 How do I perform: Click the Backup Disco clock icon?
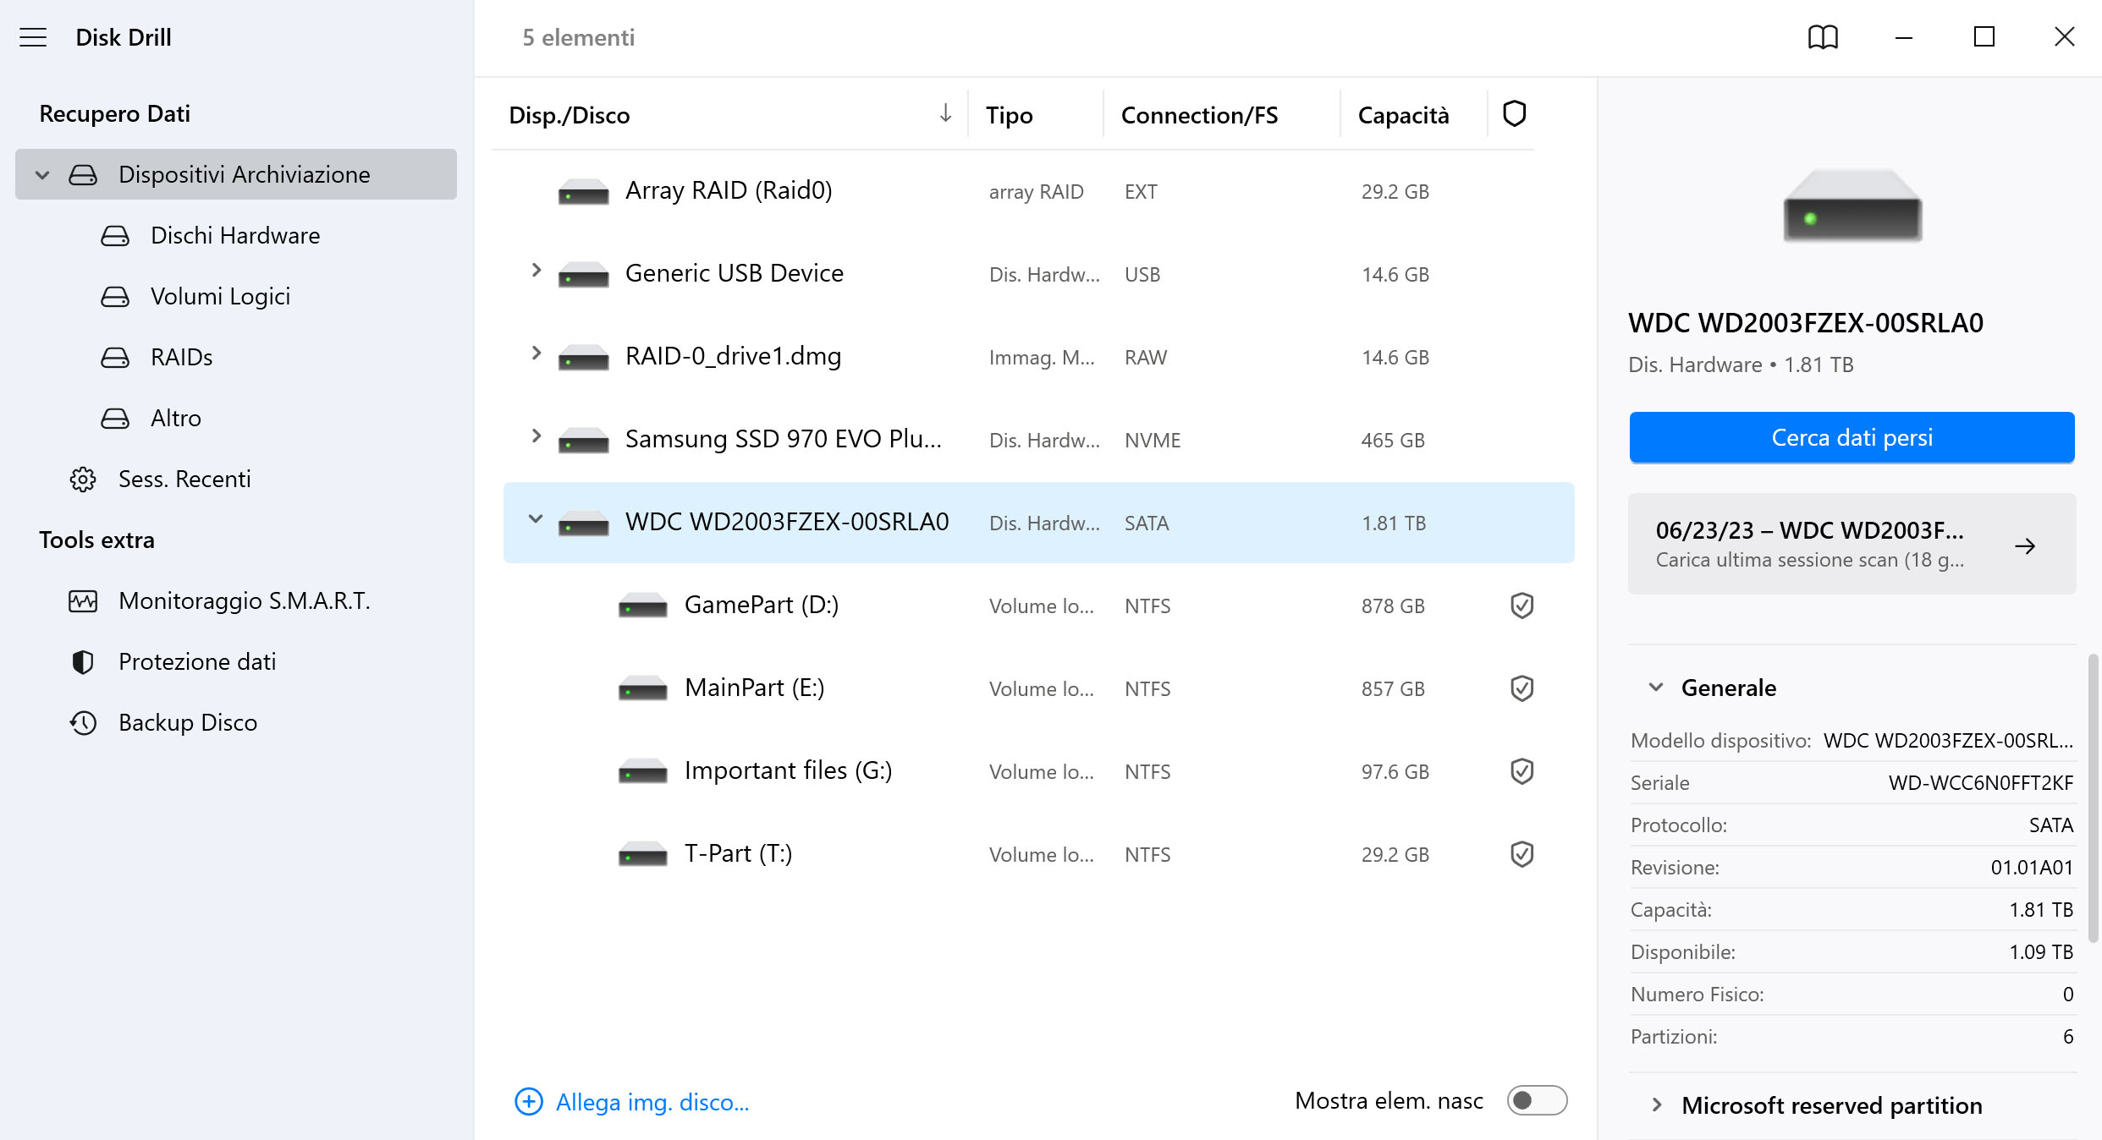[x=83, y=722]
